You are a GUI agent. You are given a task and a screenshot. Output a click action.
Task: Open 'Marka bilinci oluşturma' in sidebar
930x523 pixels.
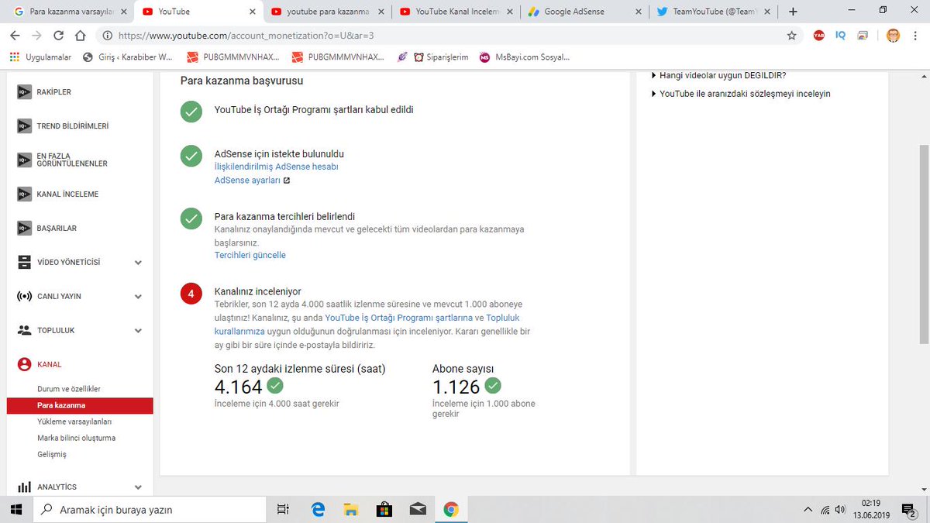tap(76, 438)
